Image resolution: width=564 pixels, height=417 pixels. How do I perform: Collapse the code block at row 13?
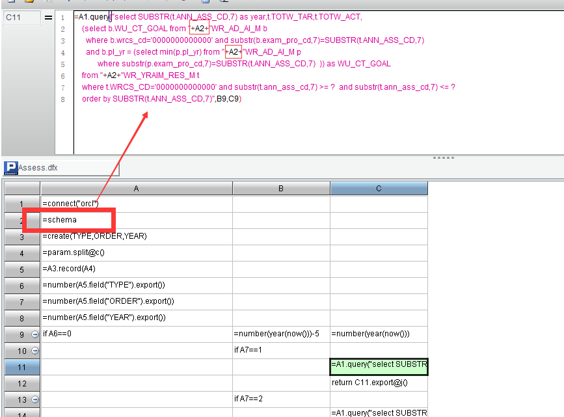[35, 399]
